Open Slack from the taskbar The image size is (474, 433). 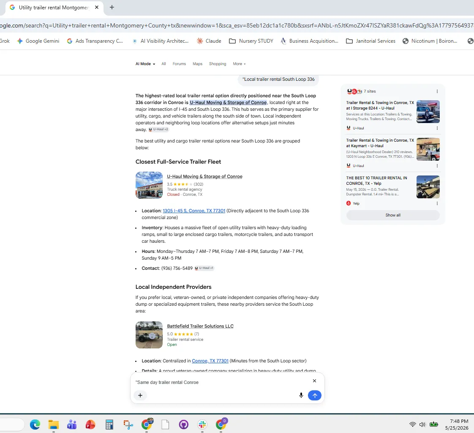click(x=202, y=425)
